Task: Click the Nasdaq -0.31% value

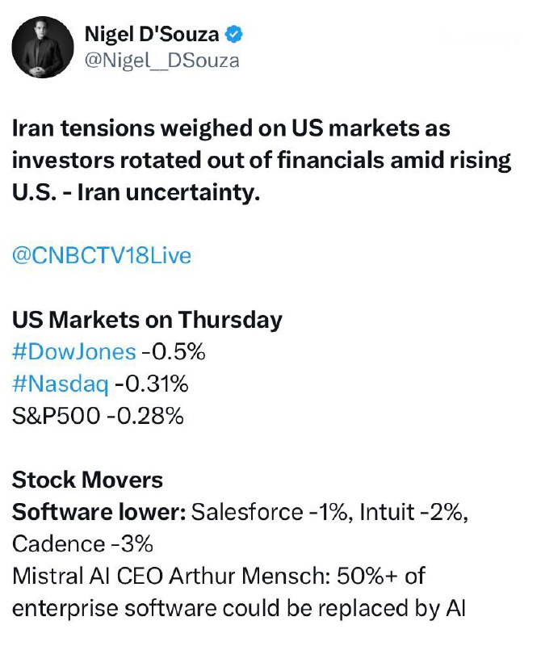Action: [152, 384]
